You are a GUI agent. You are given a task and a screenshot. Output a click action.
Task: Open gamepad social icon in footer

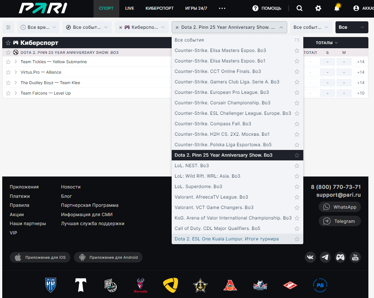pyautogui.click(x=340, y=257)
